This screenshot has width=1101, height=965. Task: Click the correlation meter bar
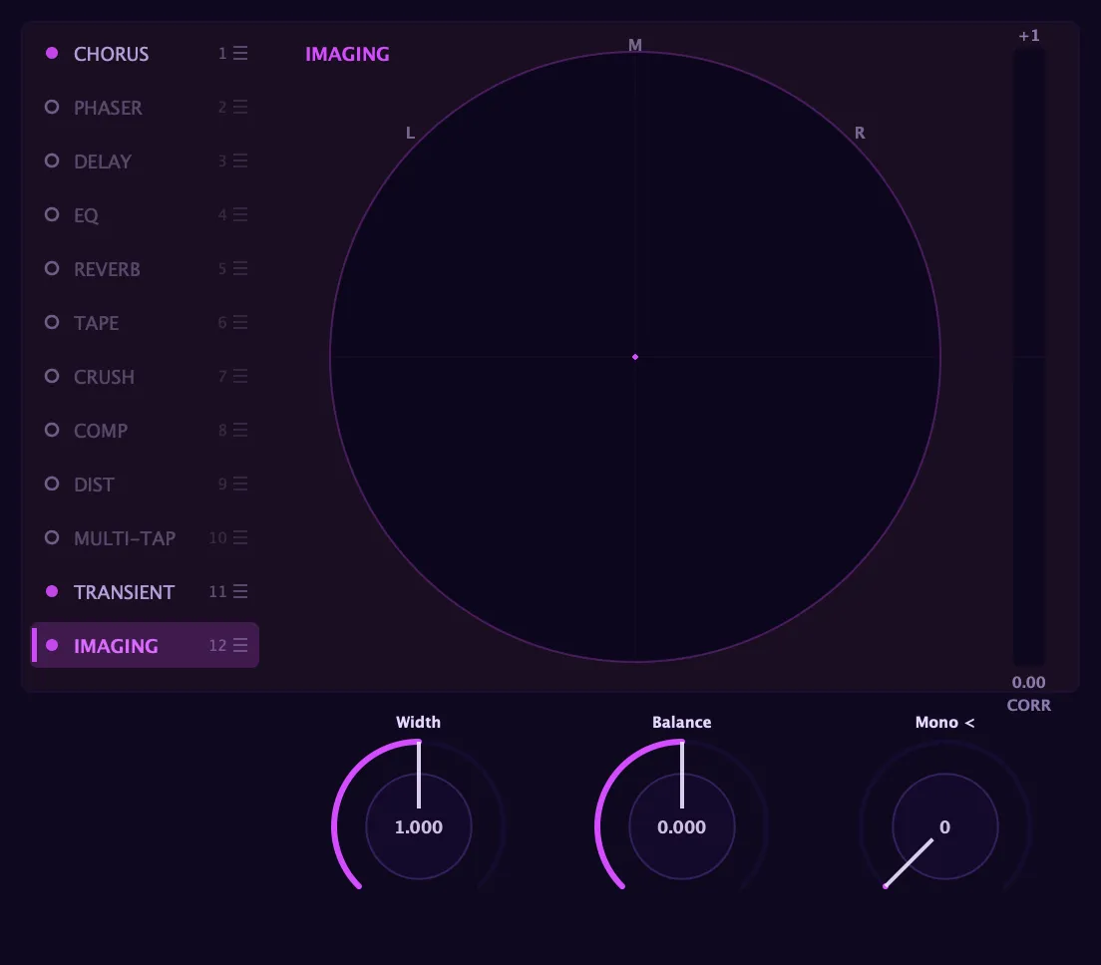pyautogui.click(x=1028, y=357)
